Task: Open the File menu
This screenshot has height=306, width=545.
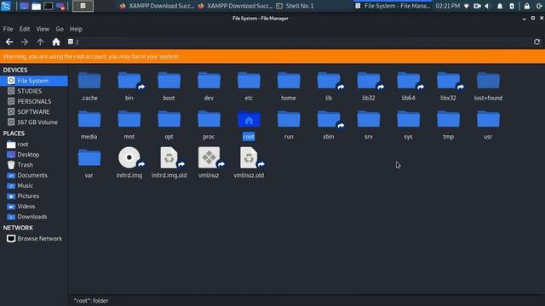Action: [x=8, y=29]
